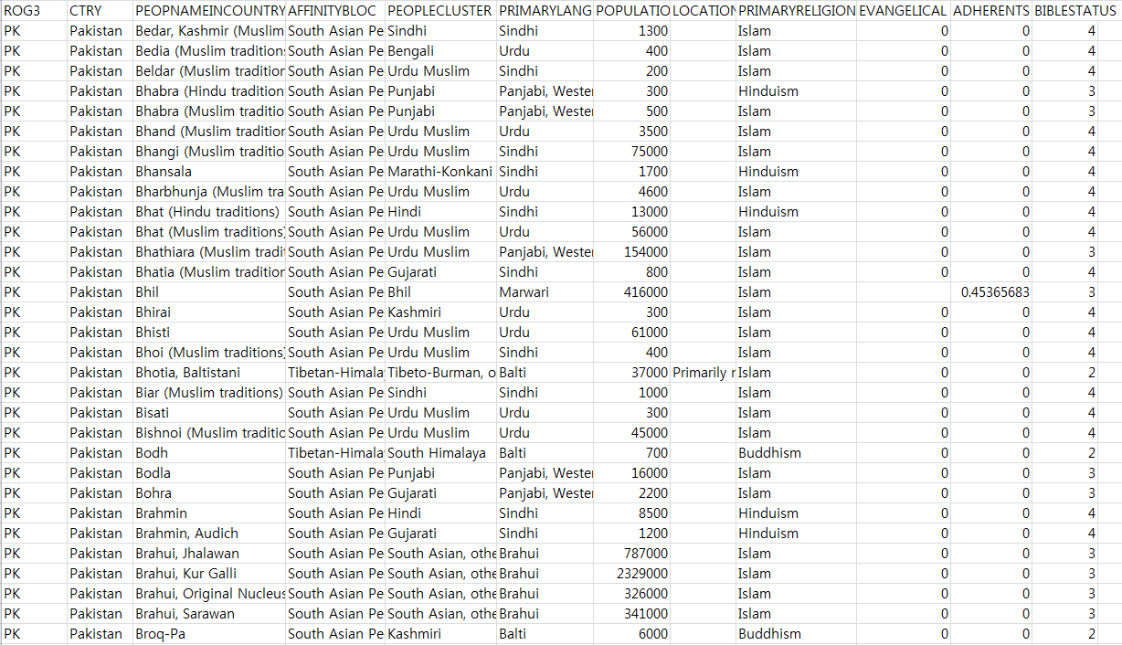Screen dimensions: 1122x645
Task: Select the PRIMARYRELIGION header cell
Action: tap(797, 11)
